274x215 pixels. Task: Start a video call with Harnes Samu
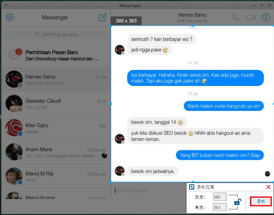(251, 18)
